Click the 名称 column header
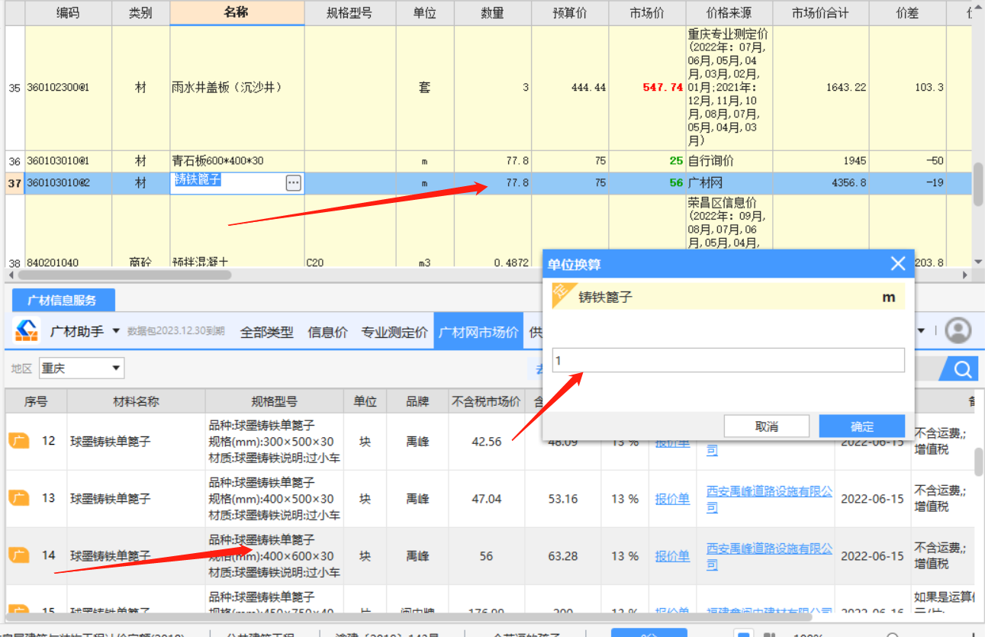Screen dimensions: 985x637 coord(237,13)
